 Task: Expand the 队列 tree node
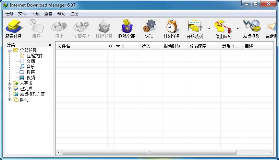pos(10,100)
